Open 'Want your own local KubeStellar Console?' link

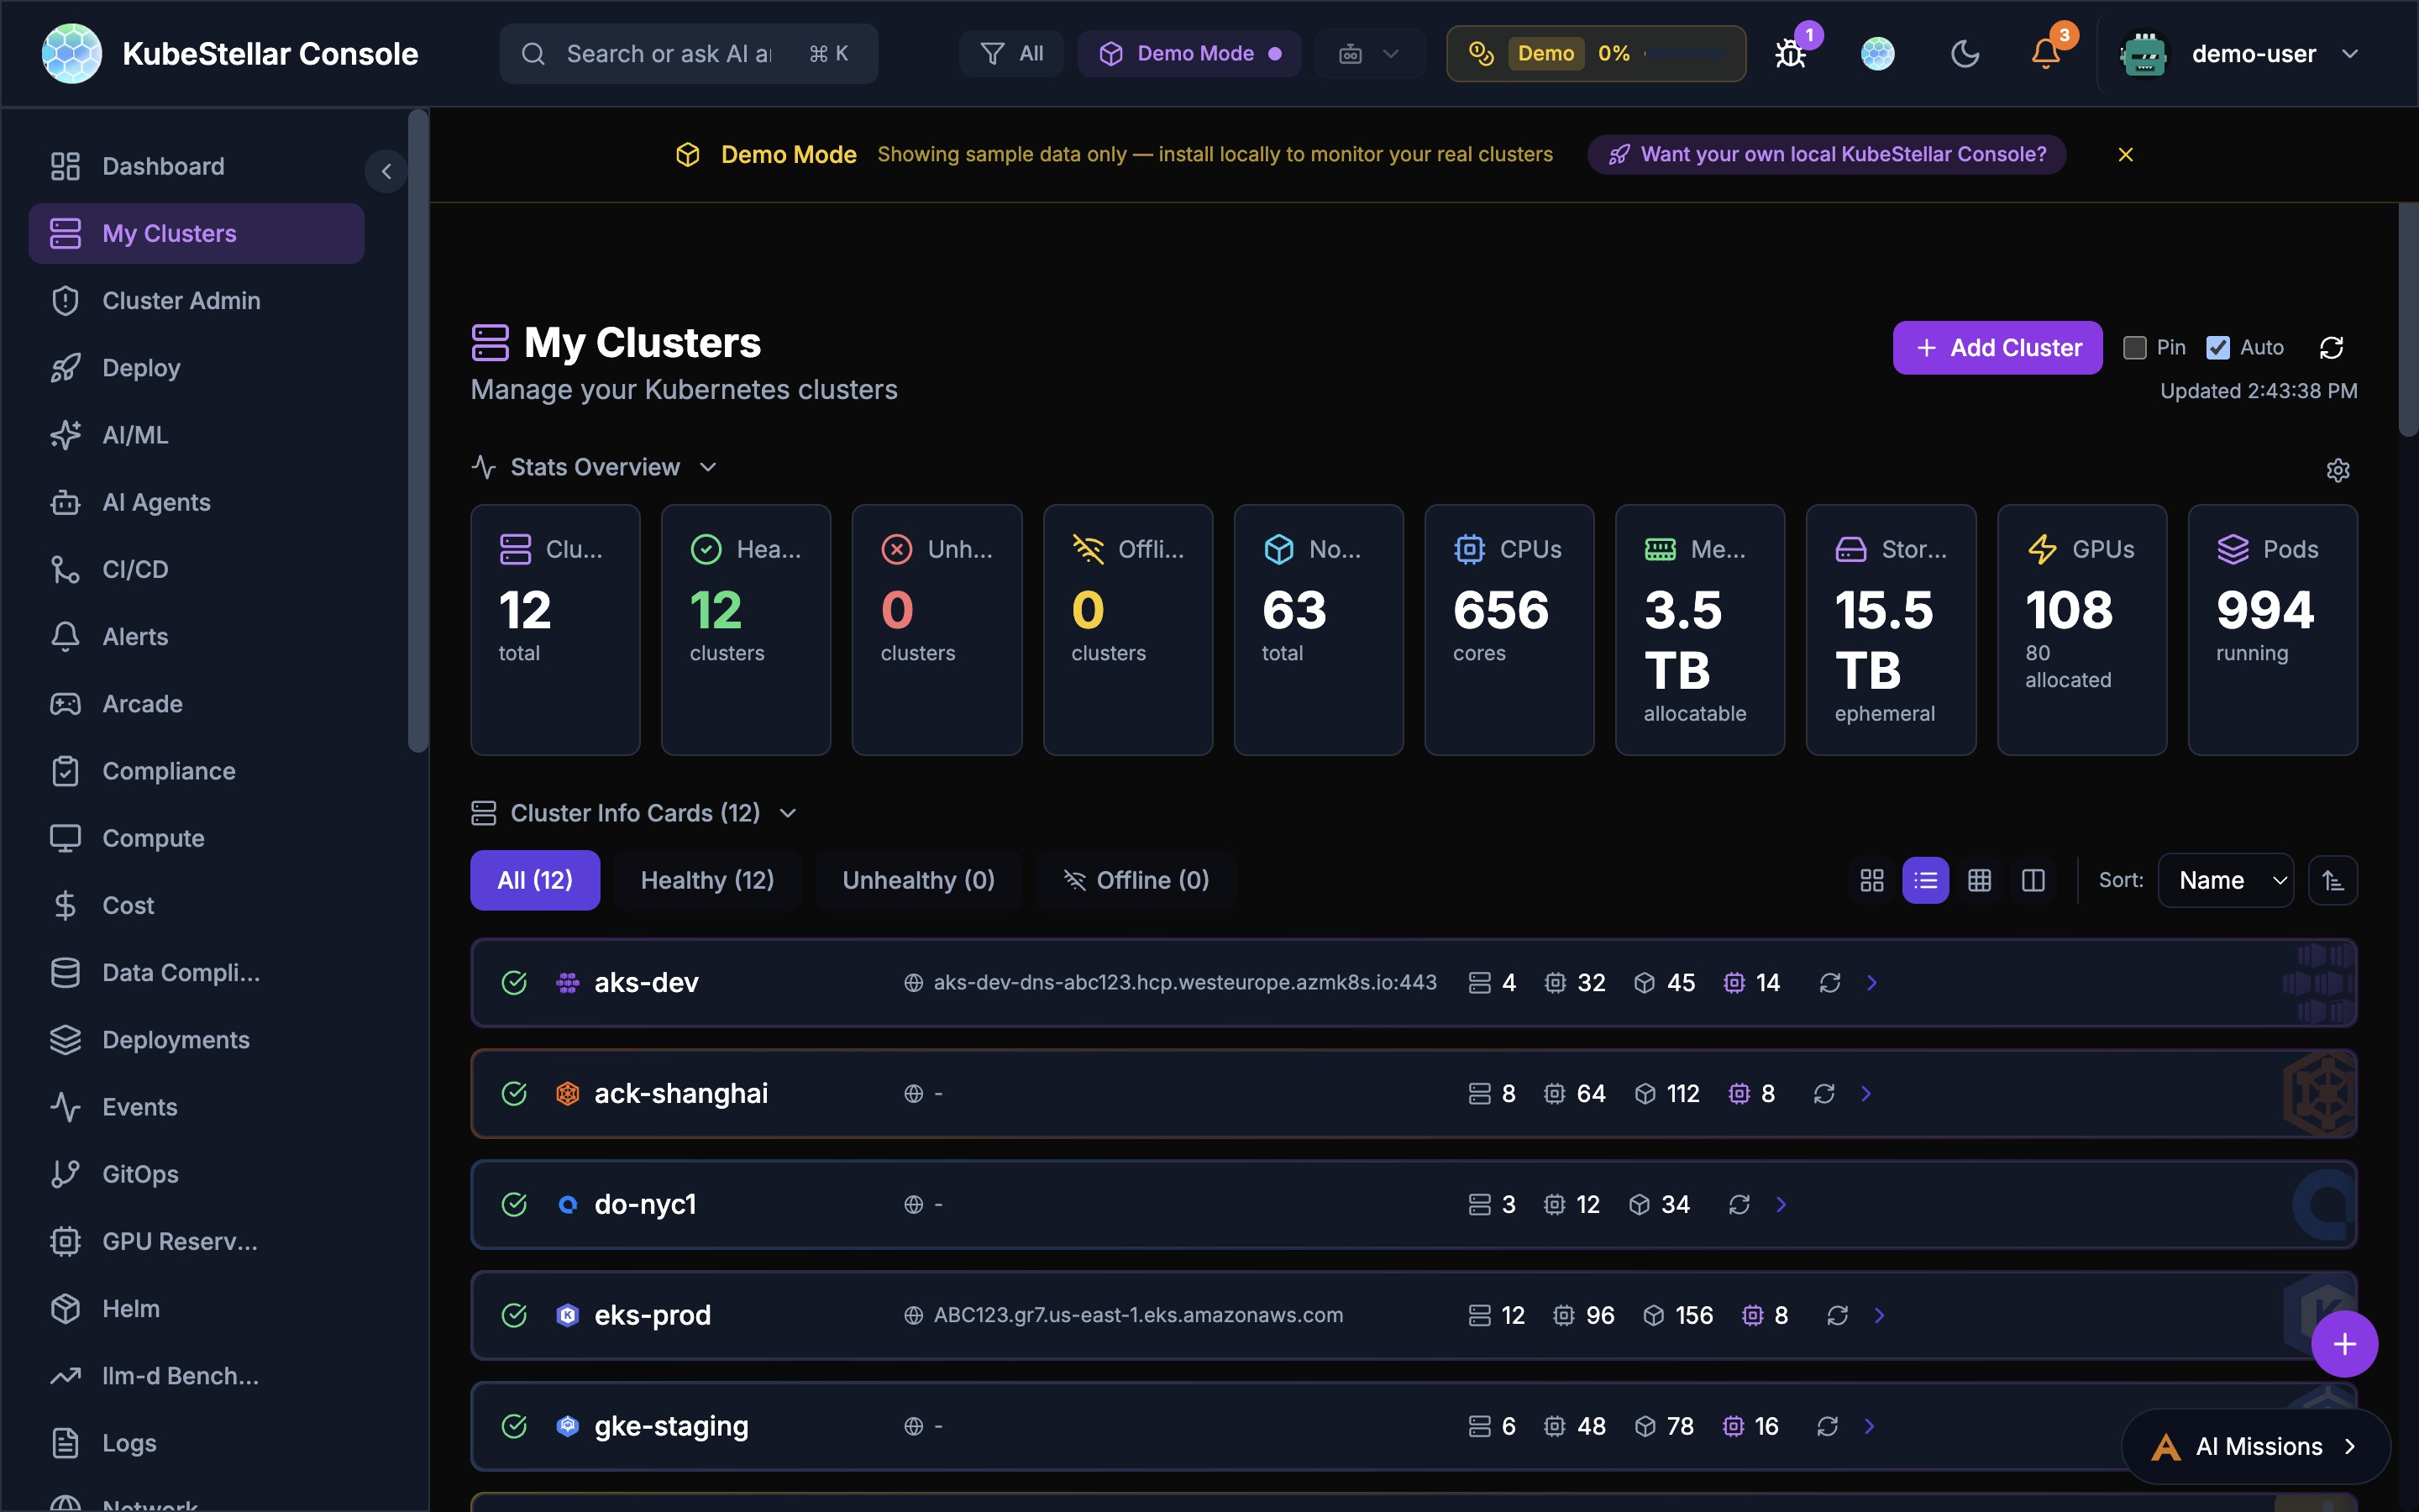(x=1826, y=155)
